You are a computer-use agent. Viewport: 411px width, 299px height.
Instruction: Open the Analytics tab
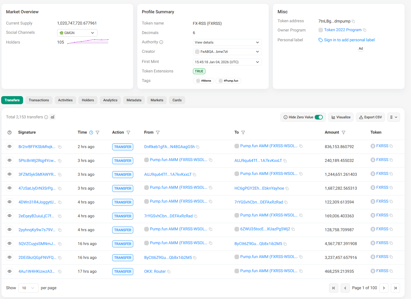click(110, 100)
